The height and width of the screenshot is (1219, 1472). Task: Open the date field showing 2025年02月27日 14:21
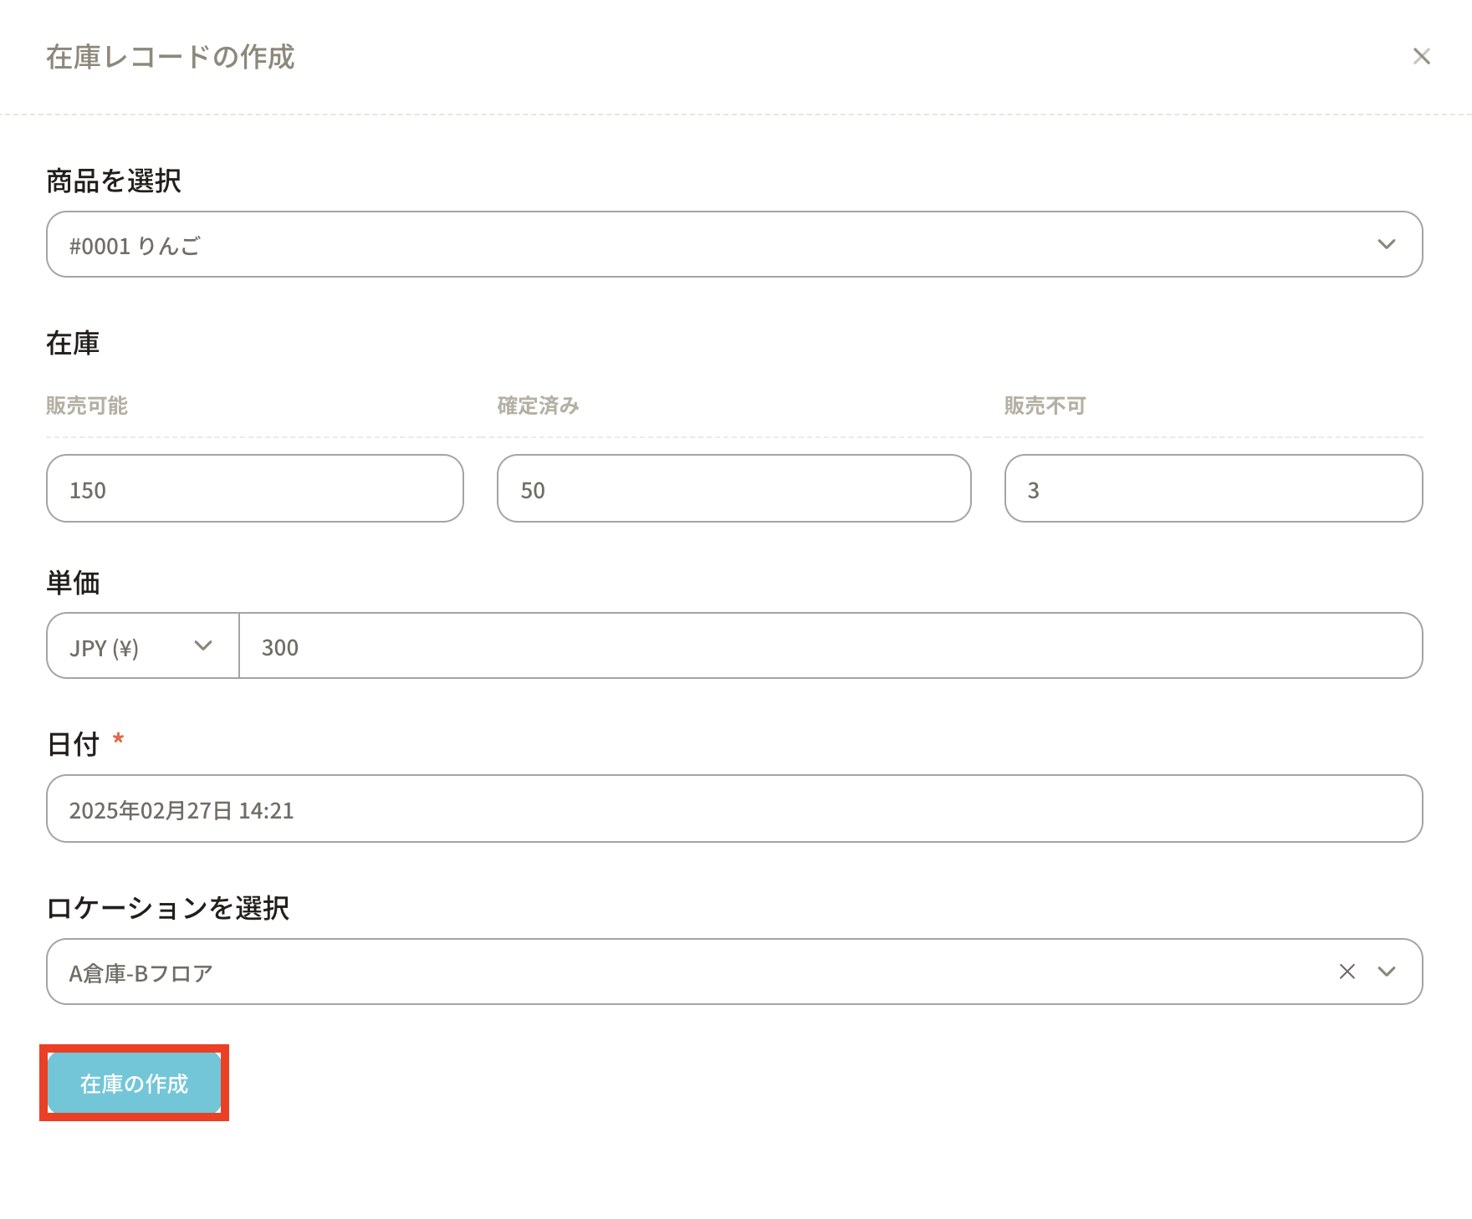click(x=733, y=809)
